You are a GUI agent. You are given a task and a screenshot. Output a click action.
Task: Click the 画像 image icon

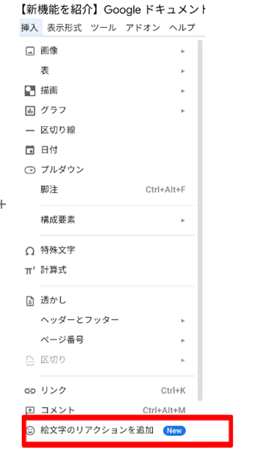pyautogui.click(x=30, y=51)
